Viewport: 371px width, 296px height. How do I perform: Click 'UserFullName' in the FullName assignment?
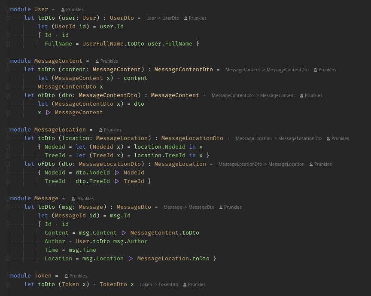coord(103,44)
